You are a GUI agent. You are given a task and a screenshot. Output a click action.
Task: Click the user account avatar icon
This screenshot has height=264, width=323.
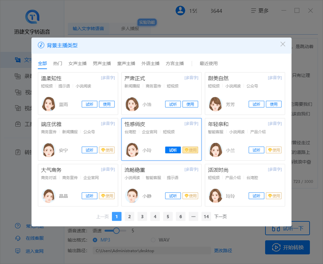[180, 11]
